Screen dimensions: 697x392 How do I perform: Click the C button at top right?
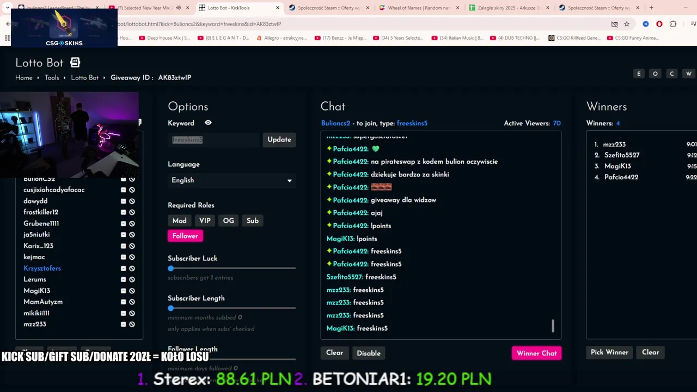672,73
